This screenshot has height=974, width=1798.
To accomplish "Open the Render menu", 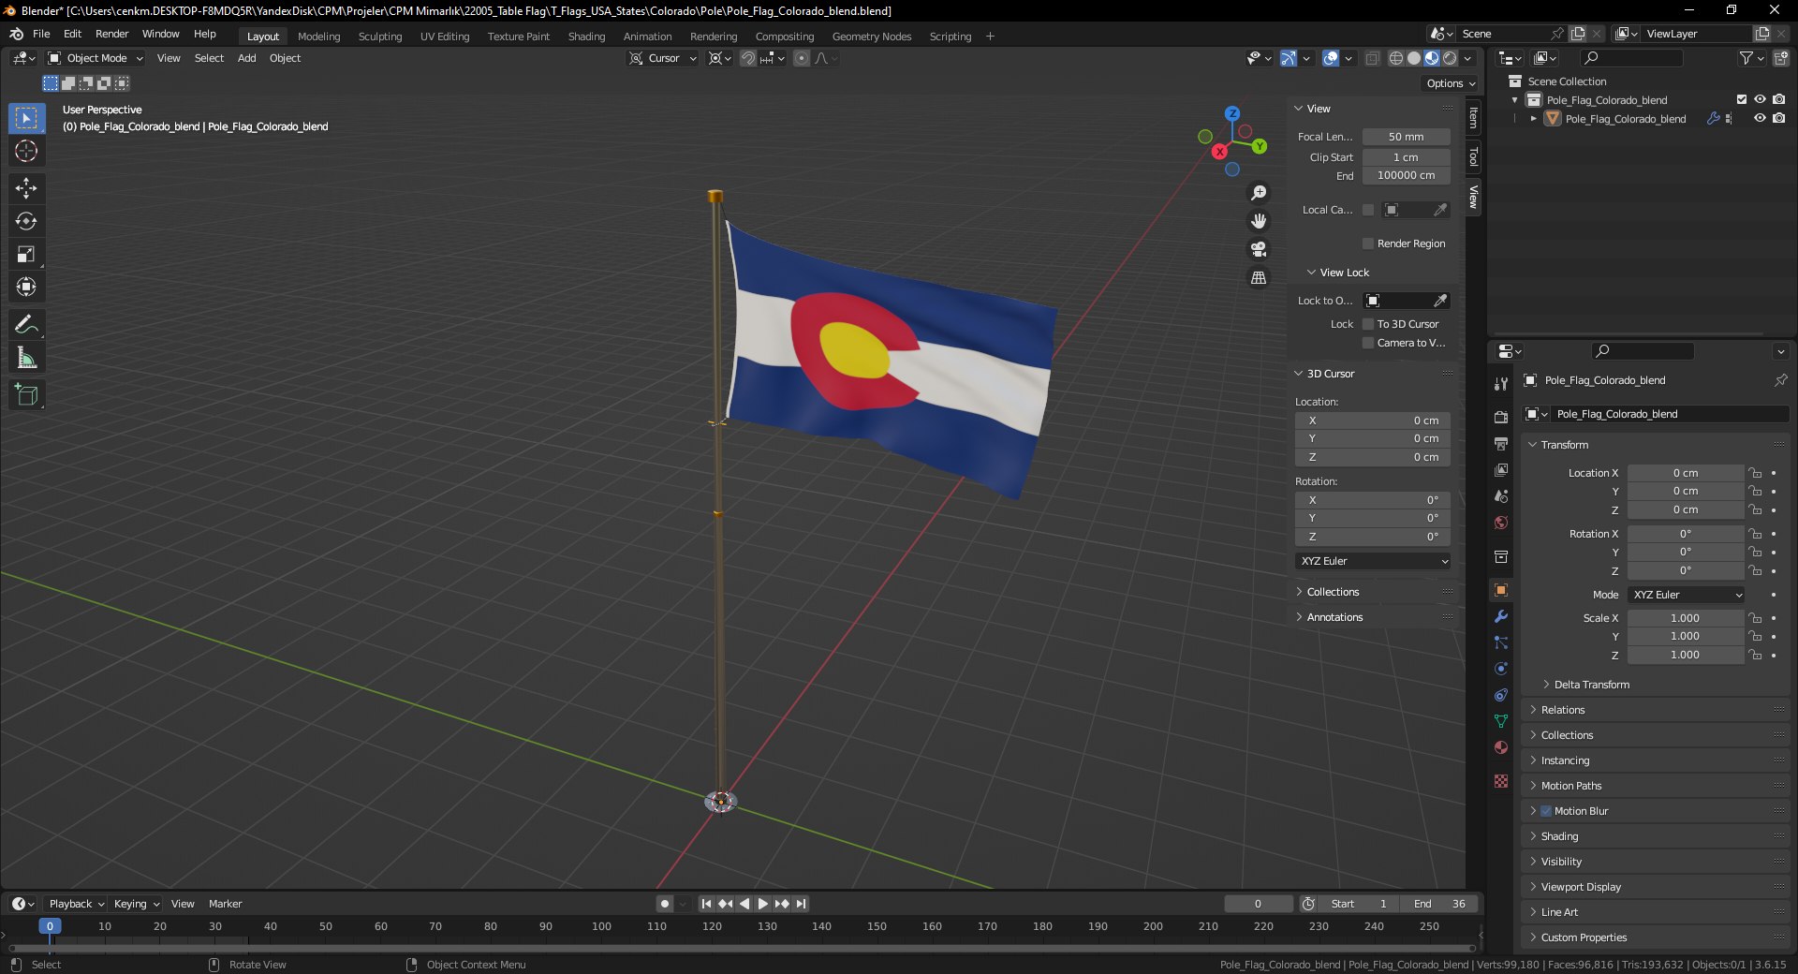I will [111, 34].
